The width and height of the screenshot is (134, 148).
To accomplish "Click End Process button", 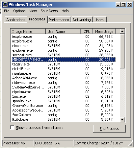I will click(x=109, y=129).
